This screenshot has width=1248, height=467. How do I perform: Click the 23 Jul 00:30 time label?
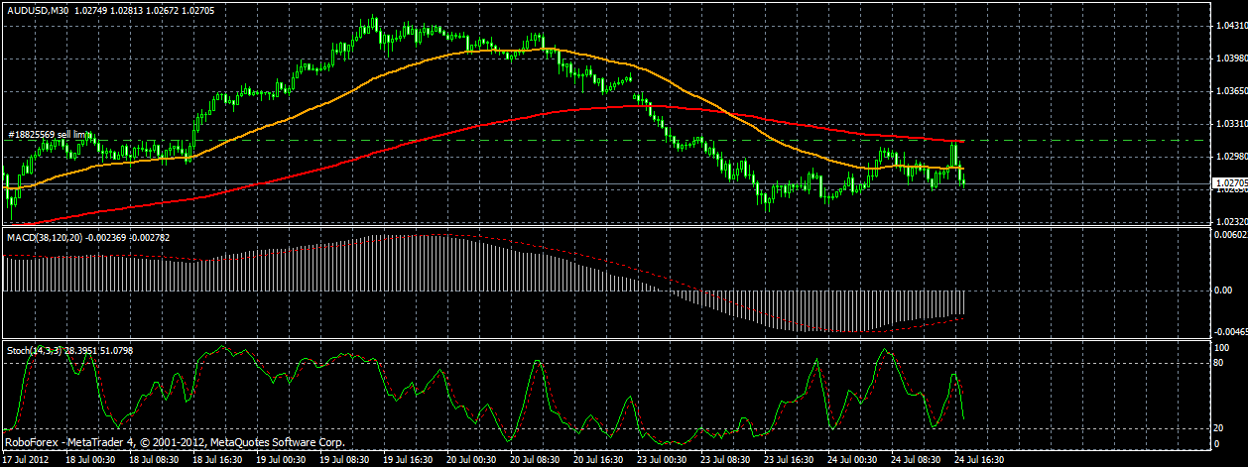[x=662, y=460]
